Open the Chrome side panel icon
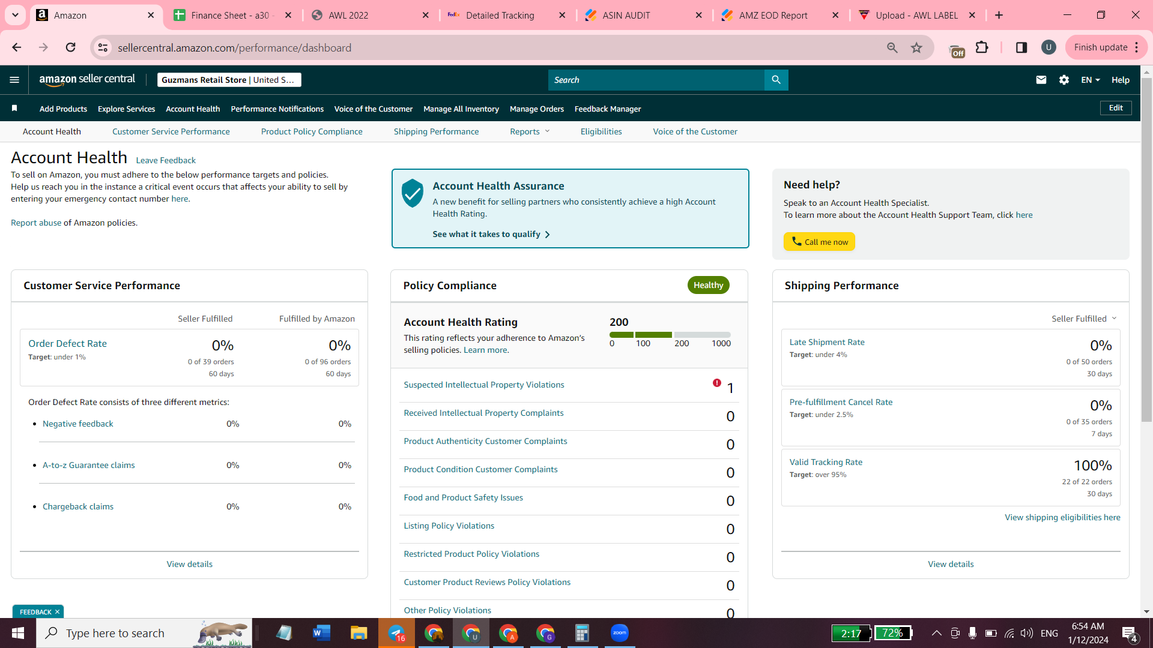The image size is (1153, 648). [x=1021, y=47]
